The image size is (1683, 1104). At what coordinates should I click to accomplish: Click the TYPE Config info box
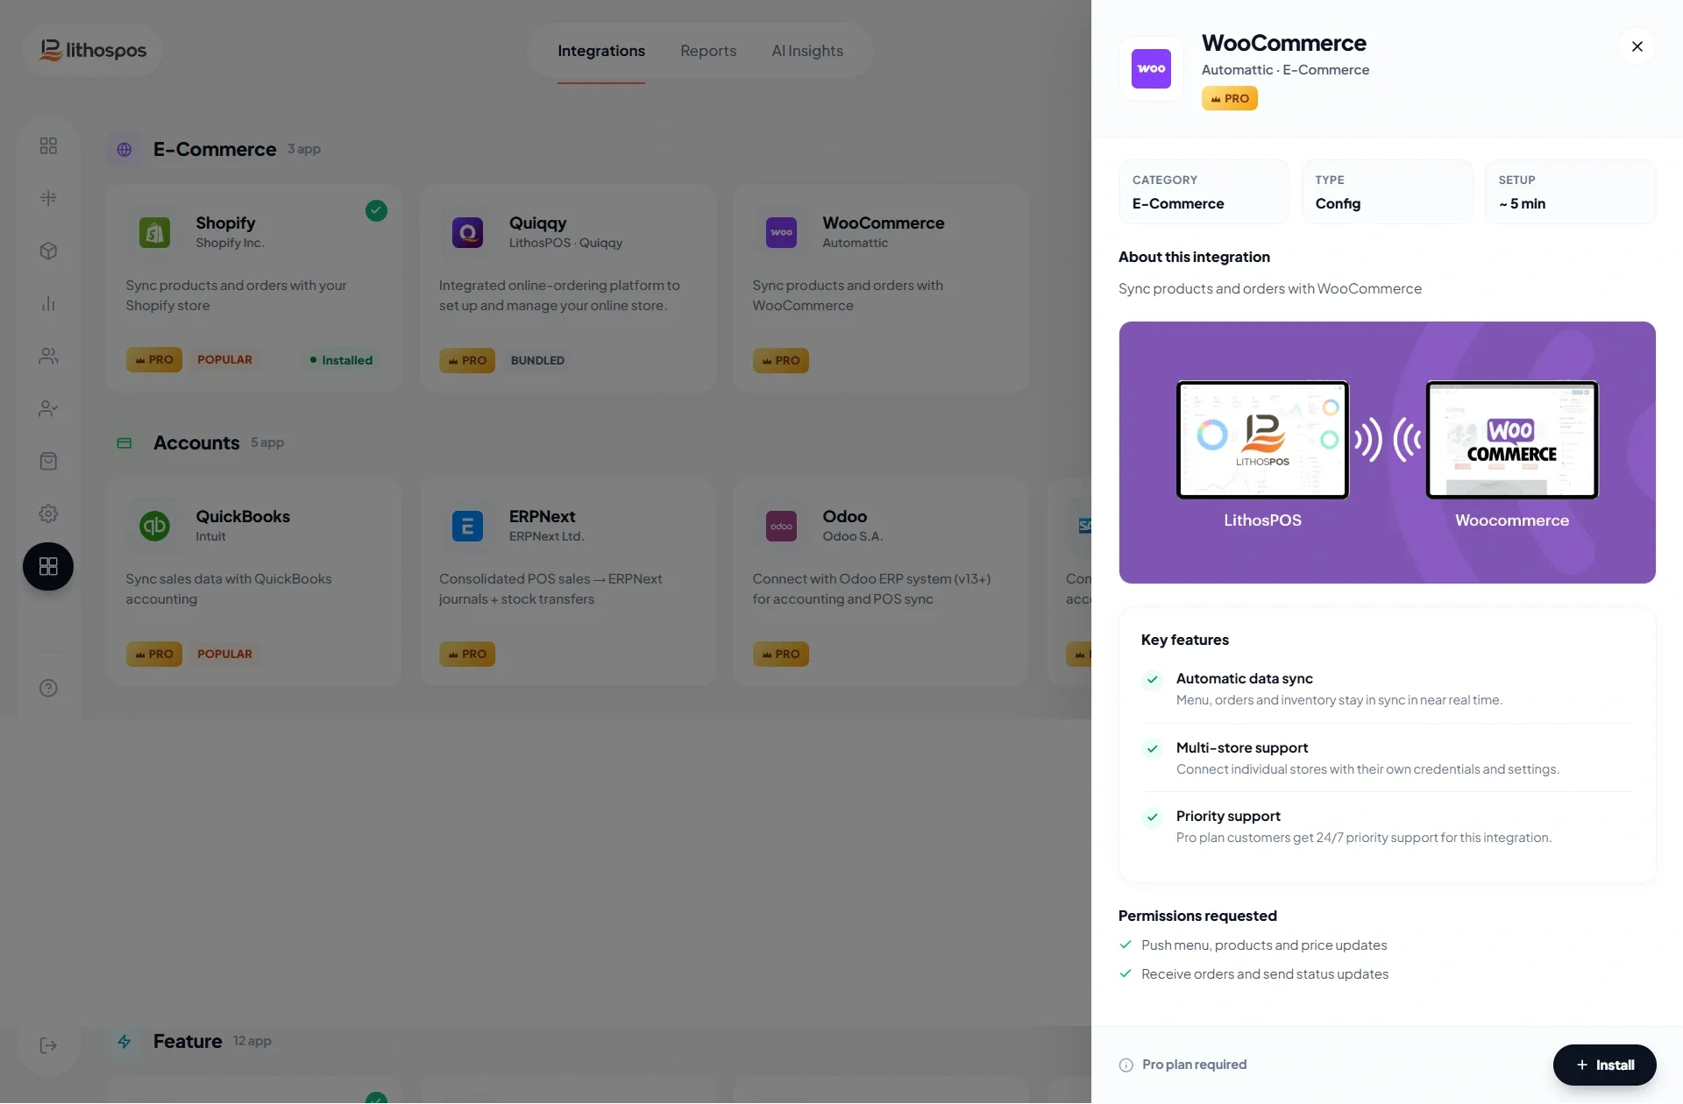(1388, 192)
